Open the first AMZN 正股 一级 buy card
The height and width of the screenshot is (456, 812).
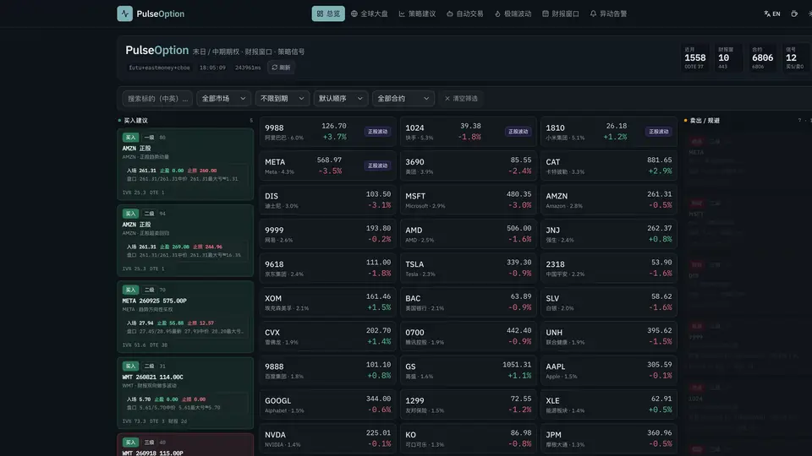coord(185,165)
